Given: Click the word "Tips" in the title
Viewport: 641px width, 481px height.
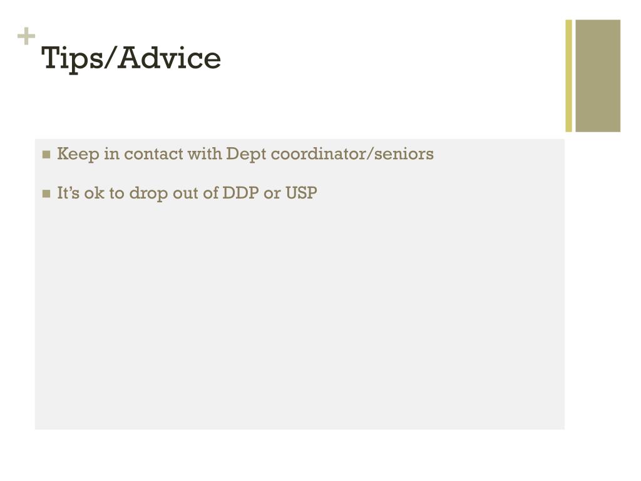Looking at the screenshot, I should tap(69, 58).
